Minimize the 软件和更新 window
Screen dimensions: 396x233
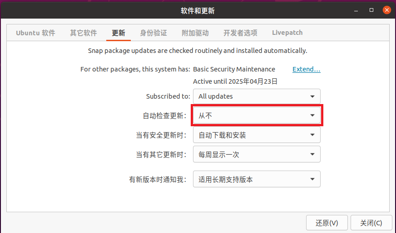pos(356,10)
